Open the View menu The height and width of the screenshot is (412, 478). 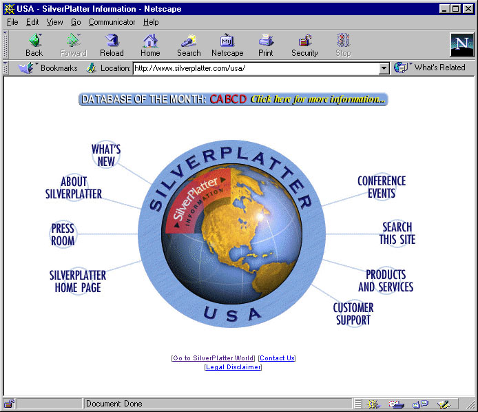(54, 22)
